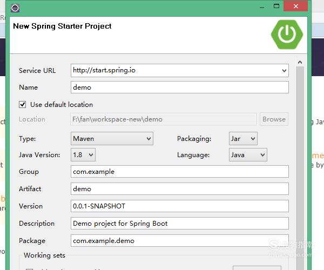The width and height of the screenshot is (324, 270).
Task: Click the 'Service URL' label
Action: [x=37, y=71]
